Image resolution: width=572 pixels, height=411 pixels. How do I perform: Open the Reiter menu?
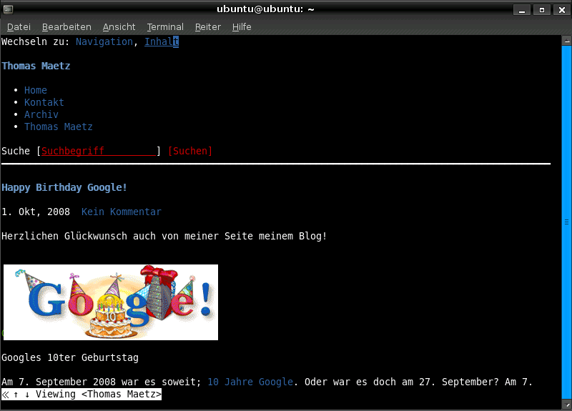[208, 27]
